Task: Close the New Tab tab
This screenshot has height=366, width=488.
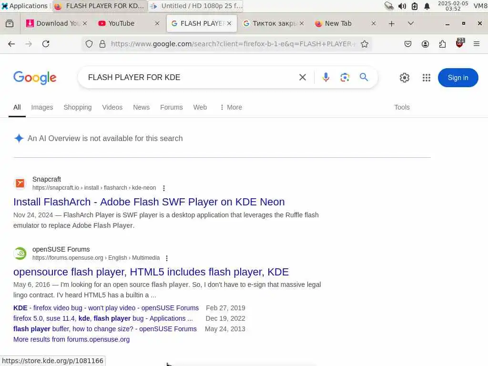Action: (x=374, y=23)
